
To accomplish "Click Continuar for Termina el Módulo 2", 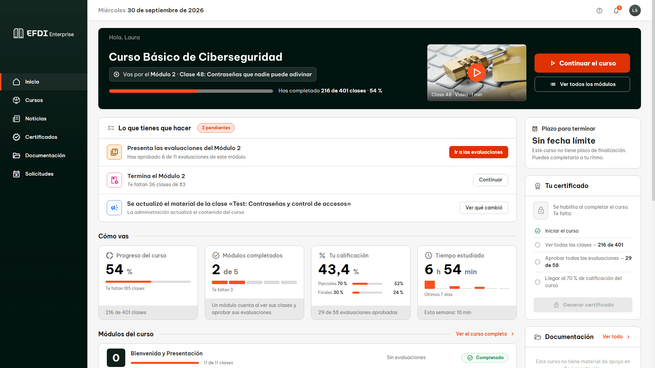I will tap(490, 180).
